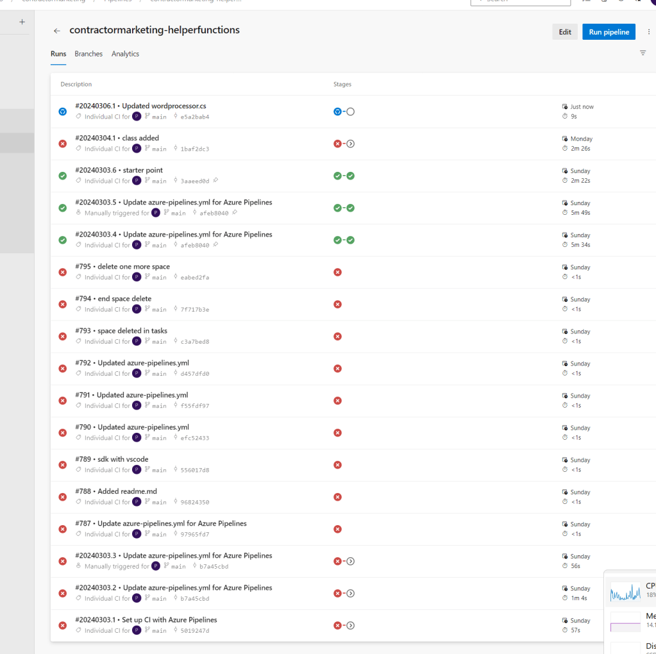
Task: Click the 'Monday' timestamp for #20240304.1
Action: [582, 139]
